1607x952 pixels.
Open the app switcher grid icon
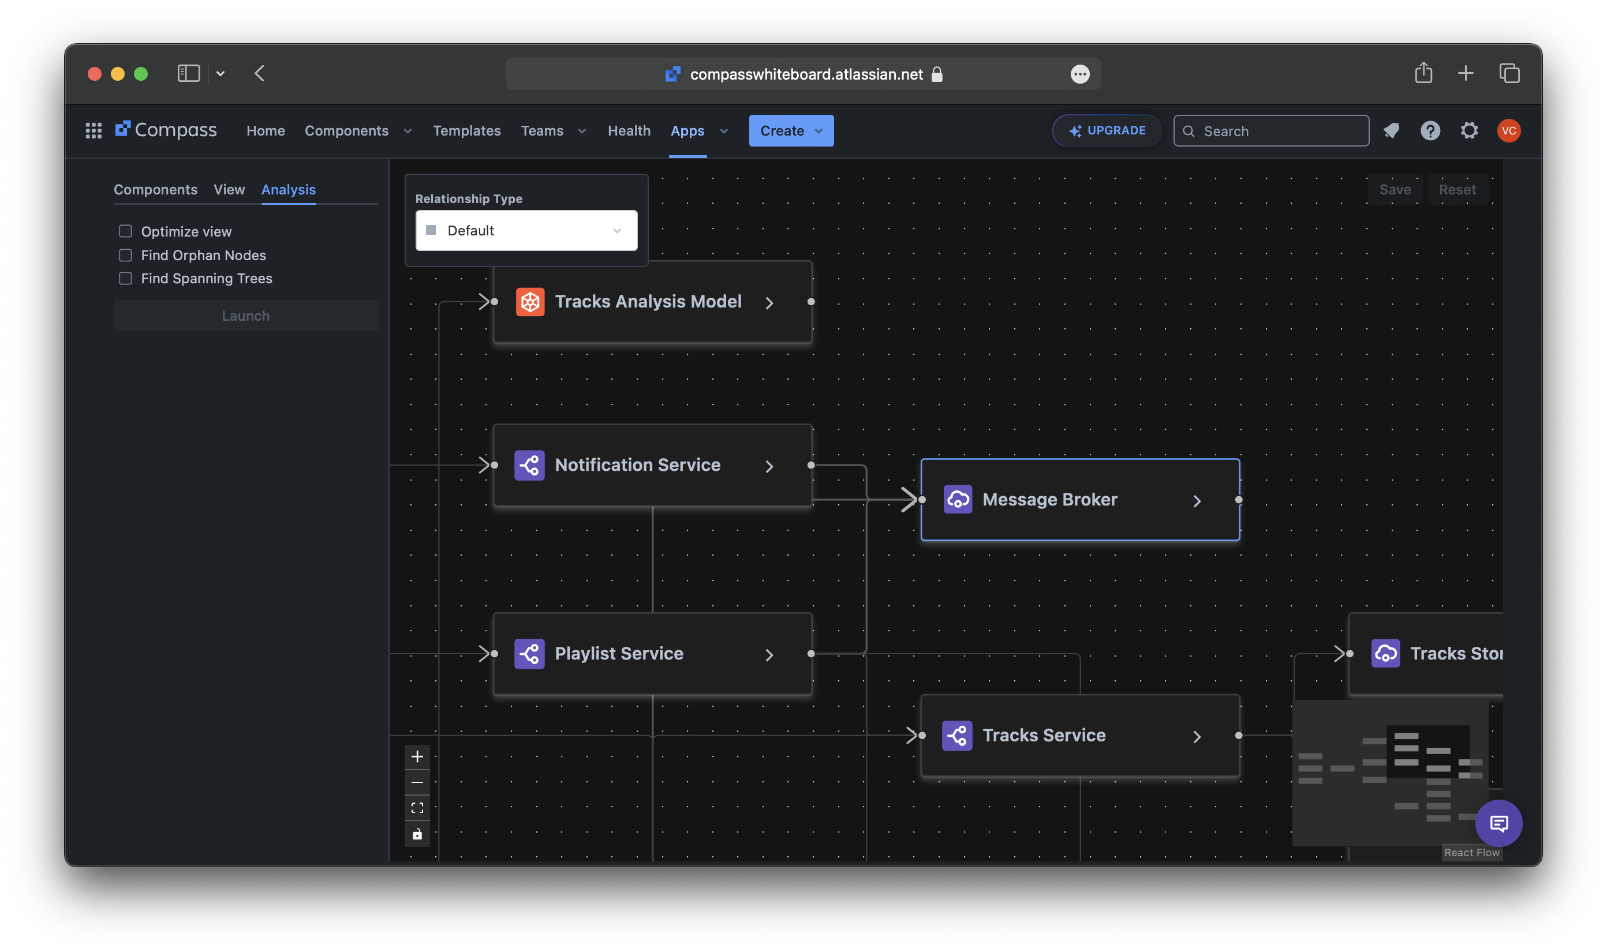tap(94, 131)
